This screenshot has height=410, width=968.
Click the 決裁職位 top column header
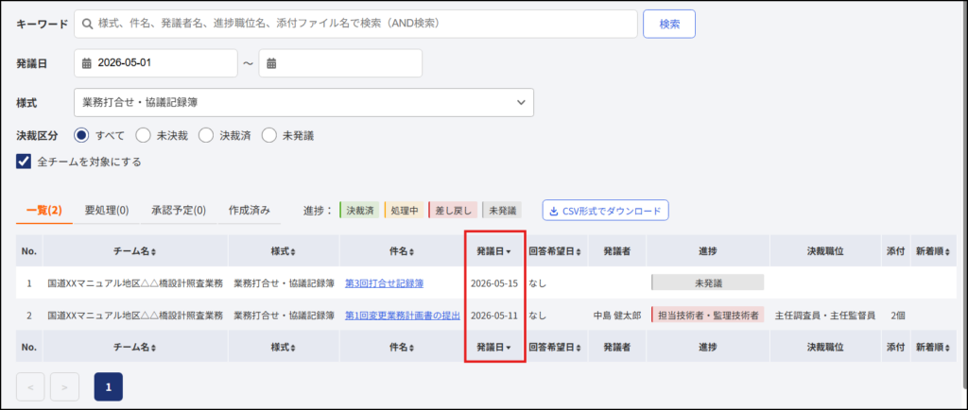(825, 251)
